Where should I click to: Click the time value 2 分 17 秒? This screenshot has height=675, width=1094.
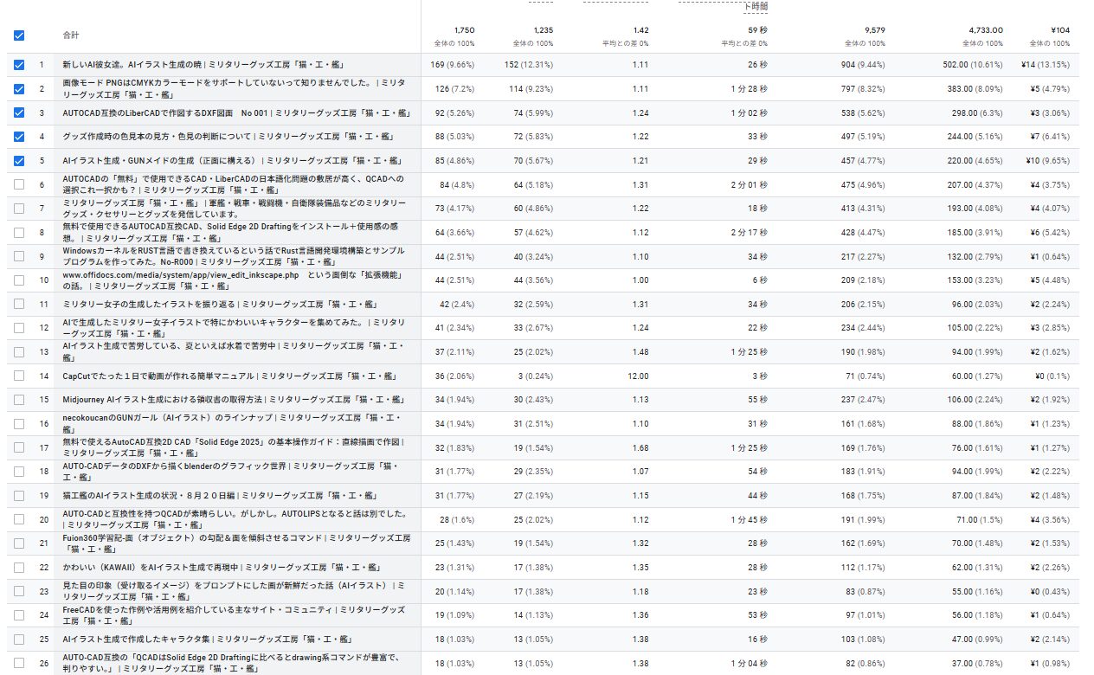click(751, 232)
